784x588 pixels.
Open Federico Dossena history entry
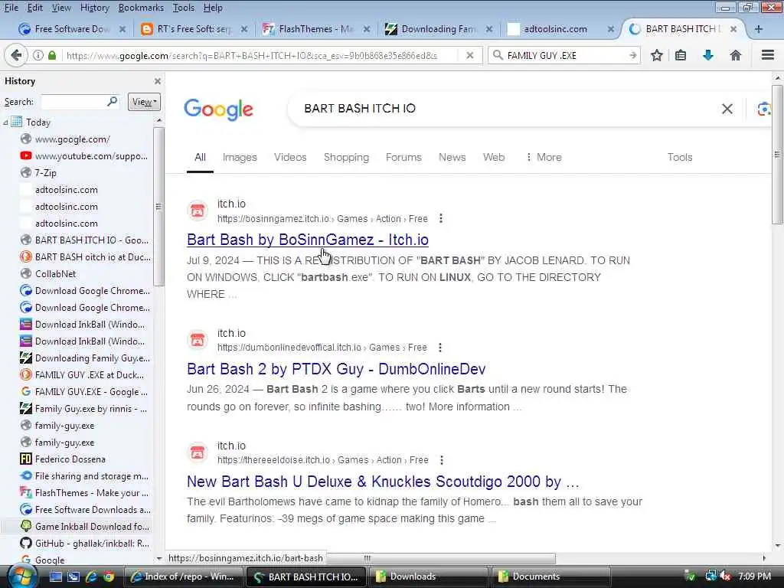pyautogui.click(x=70, y=459)
